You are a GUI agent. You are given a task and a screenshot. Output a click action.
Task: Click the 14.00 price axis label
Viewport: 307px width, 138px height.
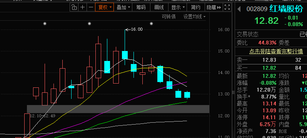pyautogui.click(x=224, y=72)
